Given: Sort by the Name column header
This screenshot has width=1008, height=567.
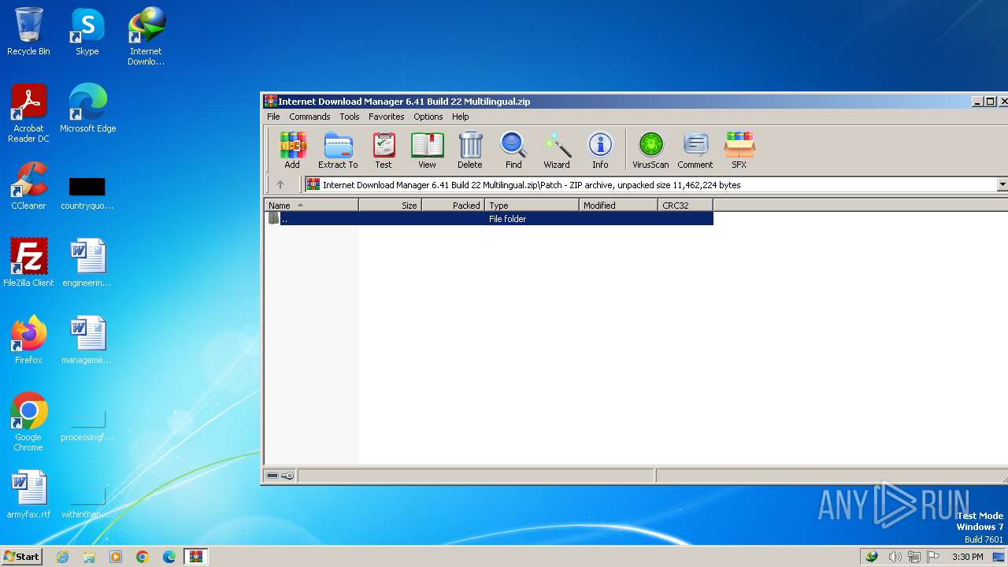Looking at the screenshot, I should tap(311, 206).
